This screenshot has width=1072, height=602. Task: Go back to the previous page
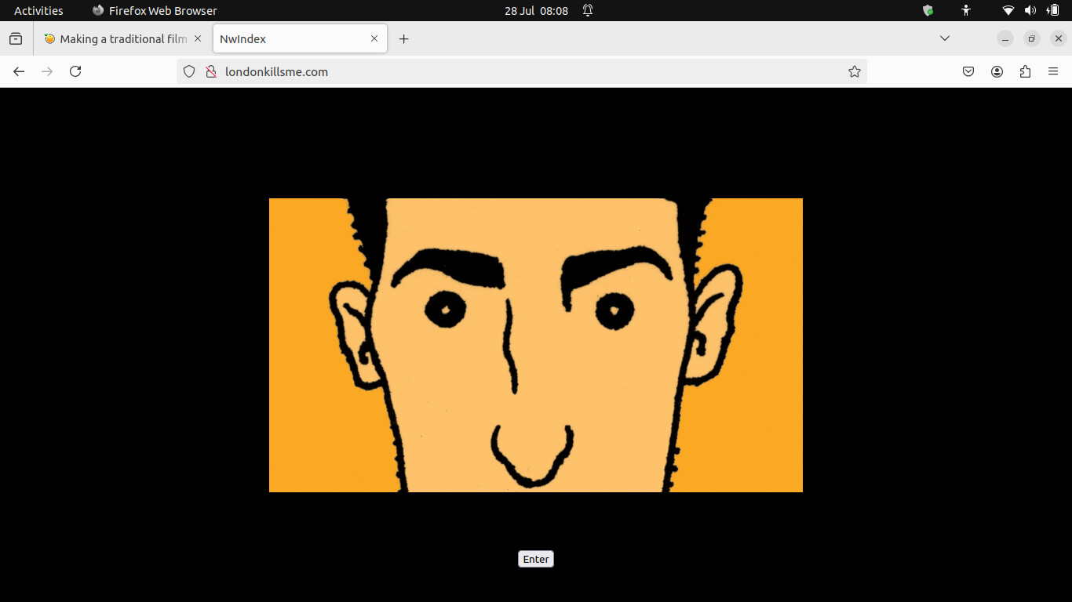(x=19, y=71)
